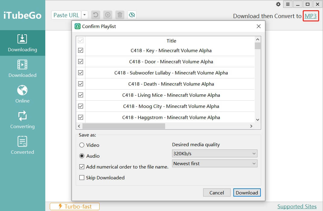This screenshot has height=211, width=323.
Task: Toggle Add numerical order to file name
Action: tap(82, 167)
